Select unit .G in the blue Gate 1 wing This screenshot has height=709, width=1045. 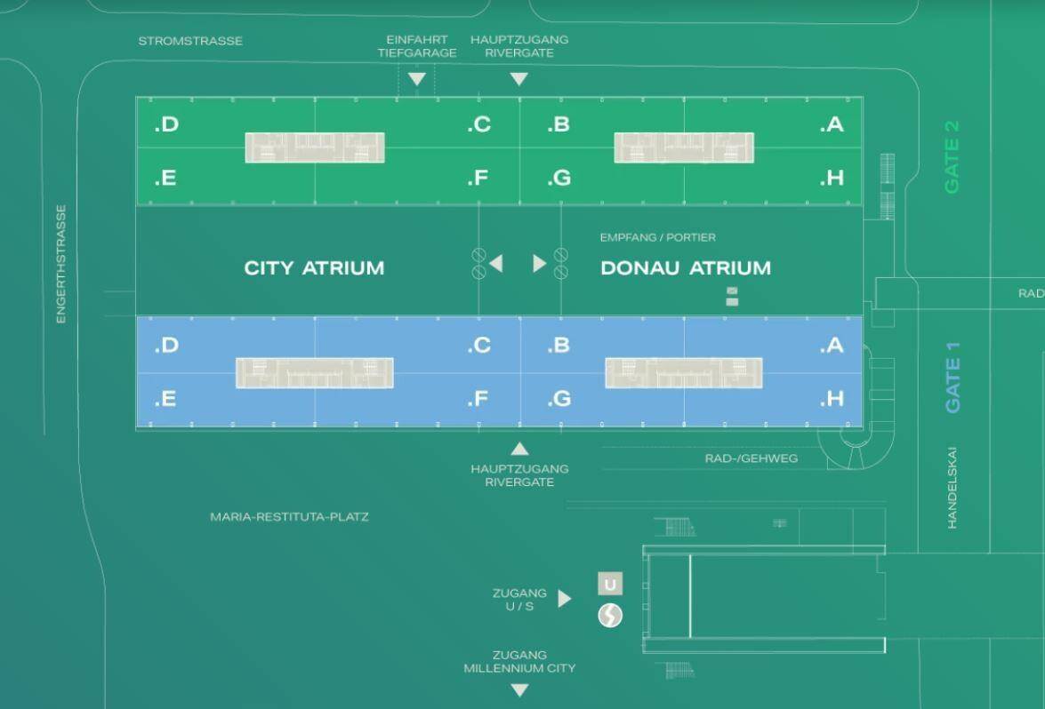click(559, 399)
